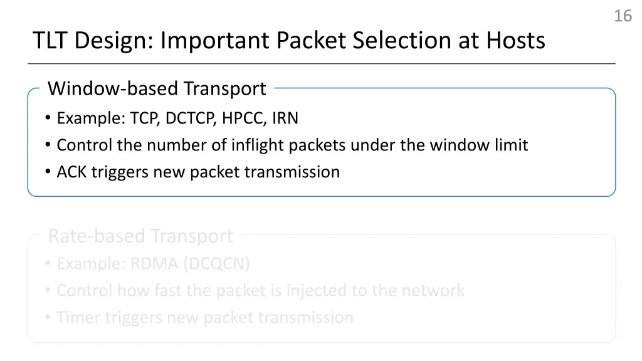Select the faded Rate-based Transport heading
Image resolution: width=642 pixels, height=361 pixels.
point(140,236)
